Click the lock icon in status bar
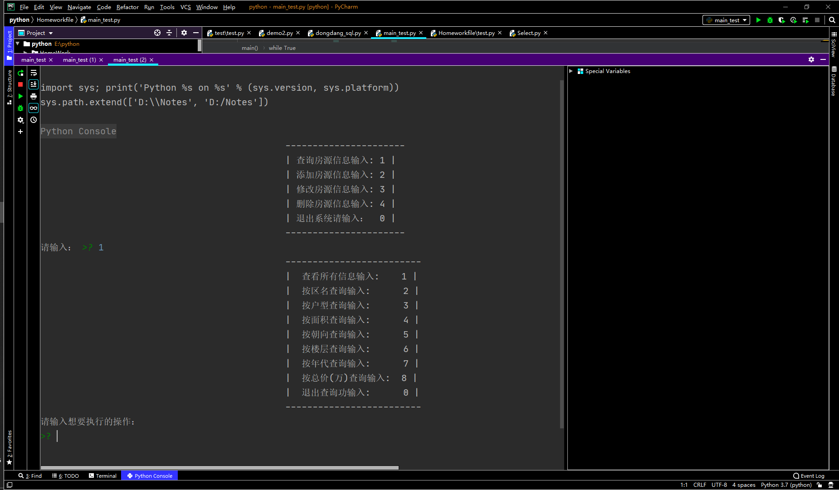 click(819, 485)
